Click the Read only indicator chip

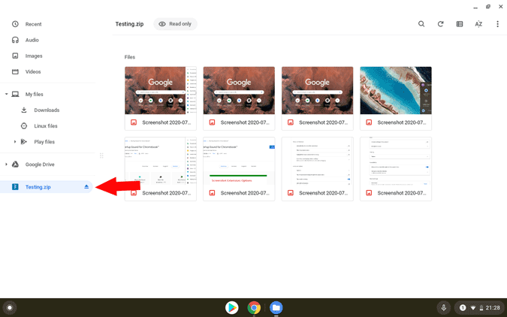click(175, 24)
